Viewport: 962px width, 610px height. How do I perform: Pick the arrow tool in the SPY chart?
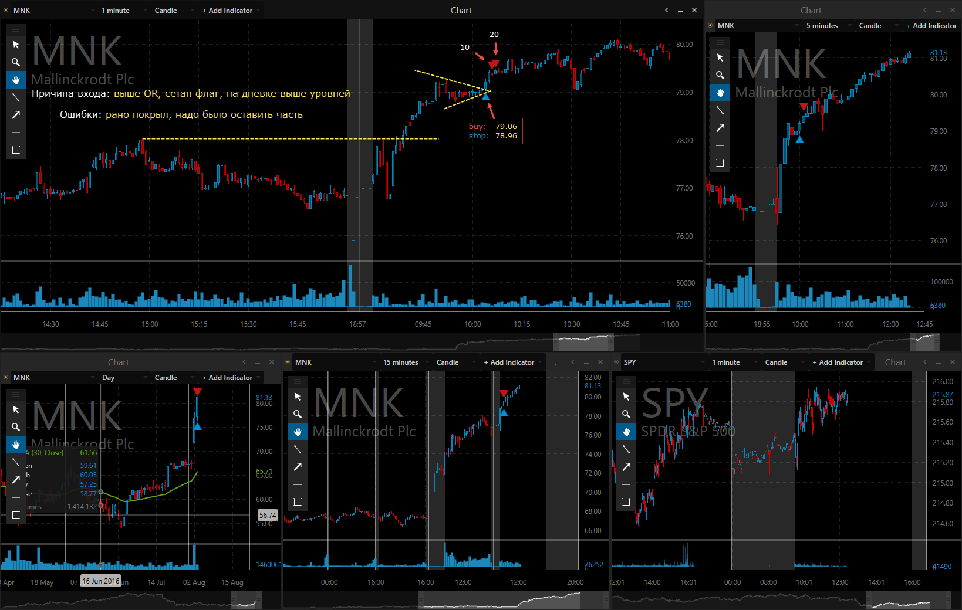[x=626, y=467]
